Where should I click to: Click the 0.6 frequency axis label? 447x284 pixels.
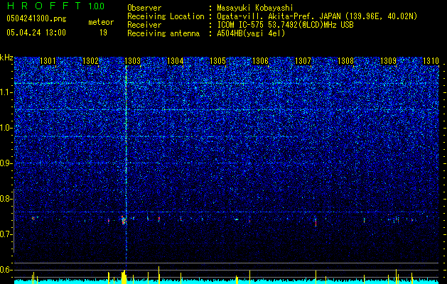[6, 270]
